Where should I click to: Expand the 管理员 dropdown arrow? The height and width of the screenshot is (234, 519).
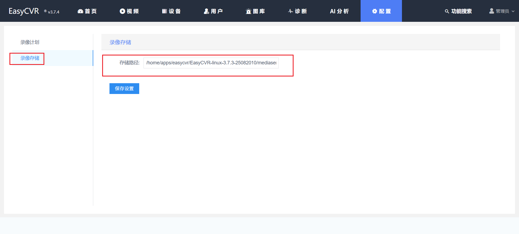coord(513,11)
